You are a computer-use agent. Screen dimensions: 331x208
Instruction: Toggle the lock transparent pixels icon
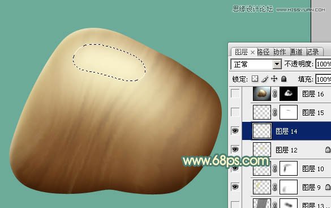tap(255, 79)
